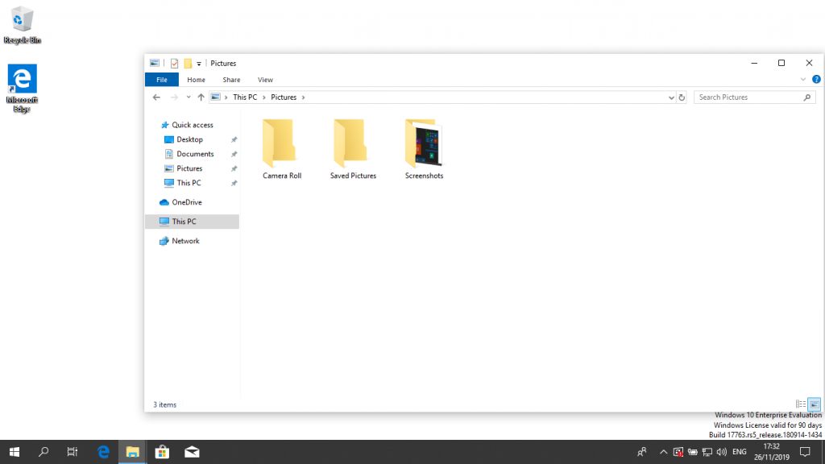This screenshot has width=825, height=464.
Task: Open Microsoft Edge desktop shortcut
Action: tap(22, 89)
